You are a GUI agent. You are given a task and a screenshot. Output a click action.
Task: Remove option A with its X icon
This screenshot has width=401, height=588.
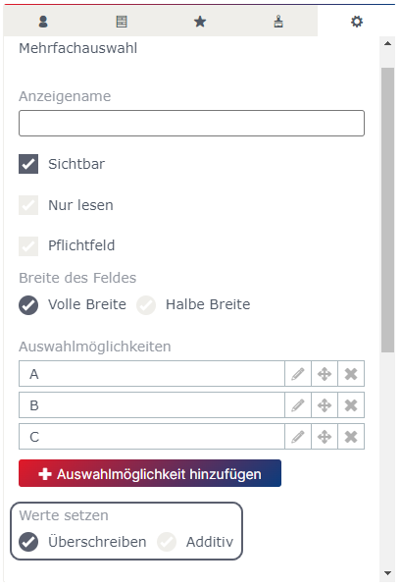point(351,374)
